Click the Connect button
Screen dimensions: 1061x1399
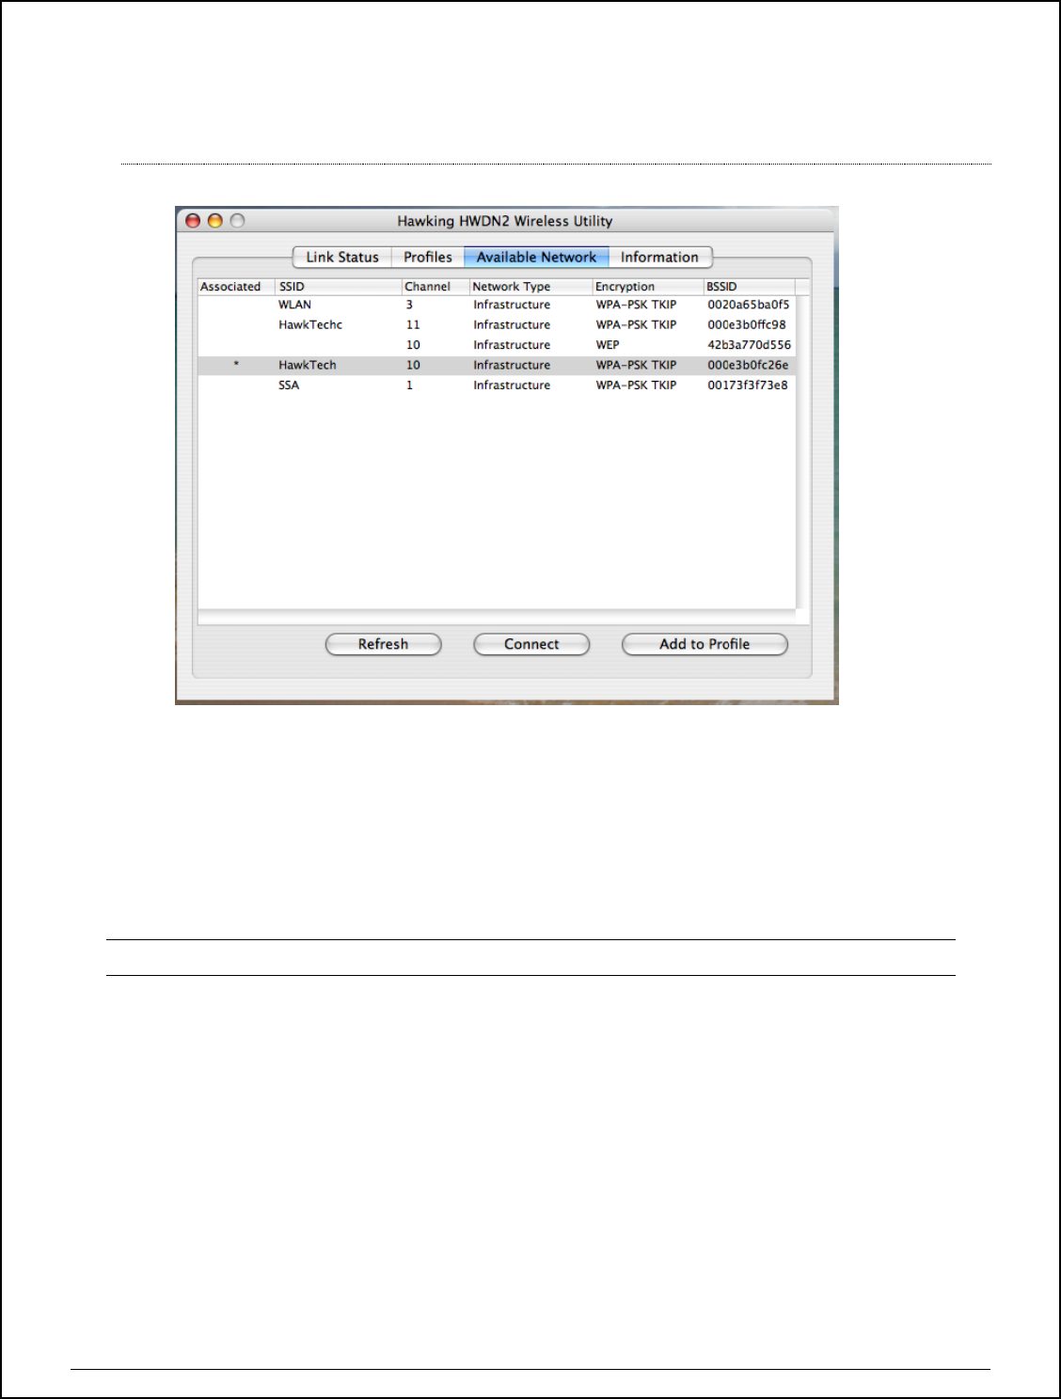[x=531, y=644]
